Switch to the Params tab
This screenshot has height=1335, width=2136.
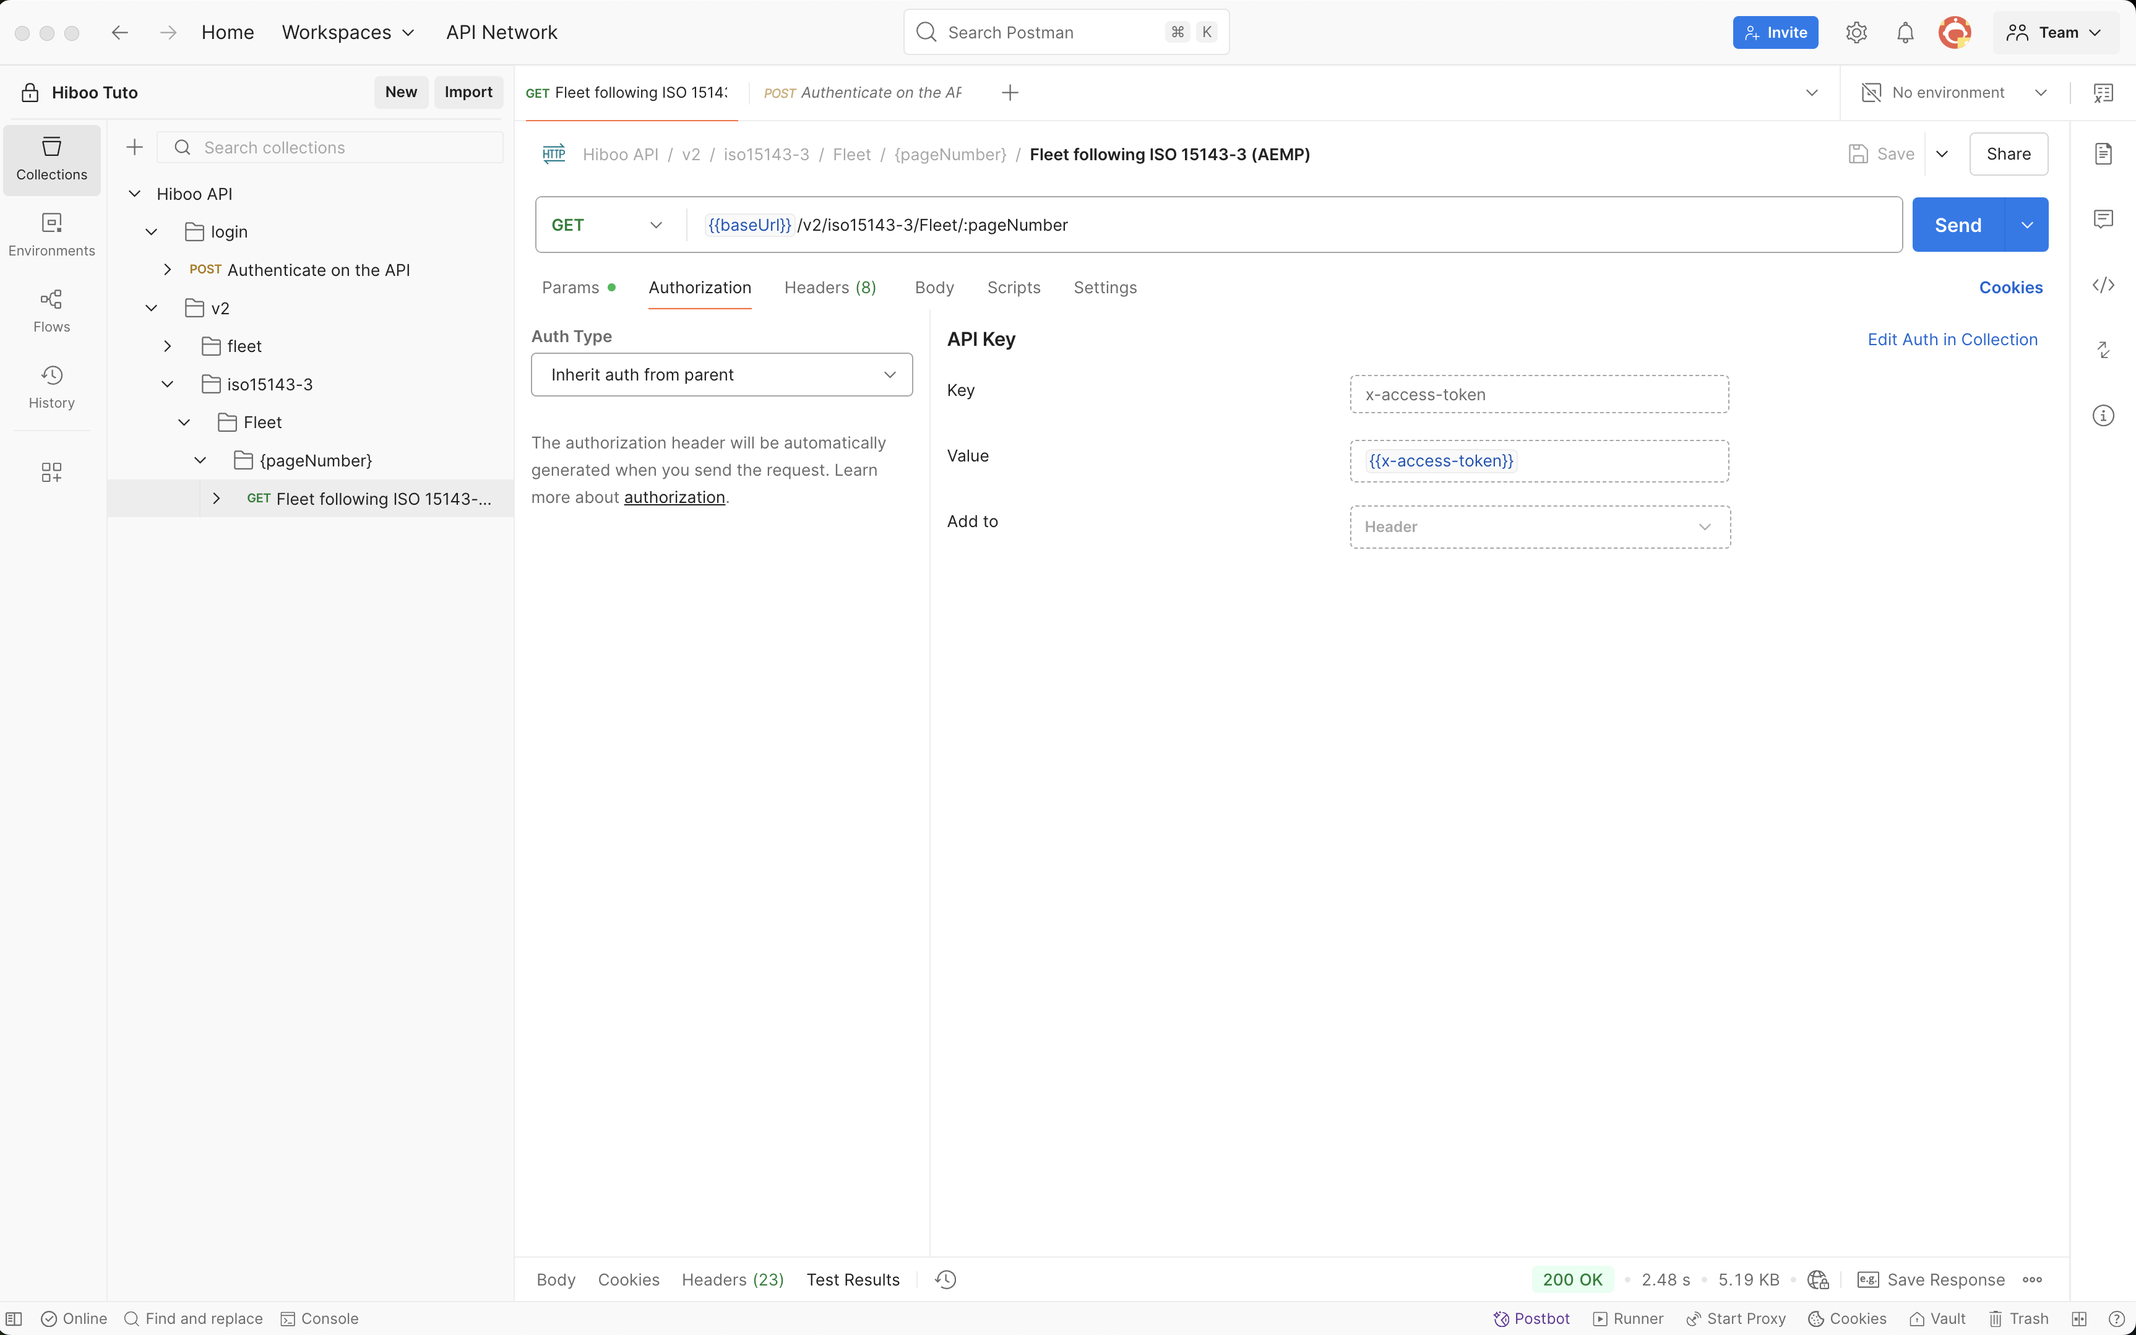coord(579,287)
